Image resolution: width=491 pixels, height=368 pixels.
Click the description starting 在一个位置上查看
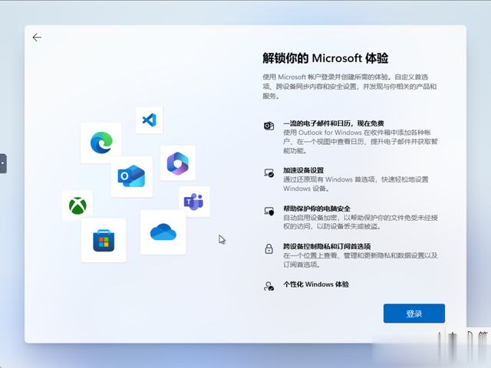pos(361,260)
